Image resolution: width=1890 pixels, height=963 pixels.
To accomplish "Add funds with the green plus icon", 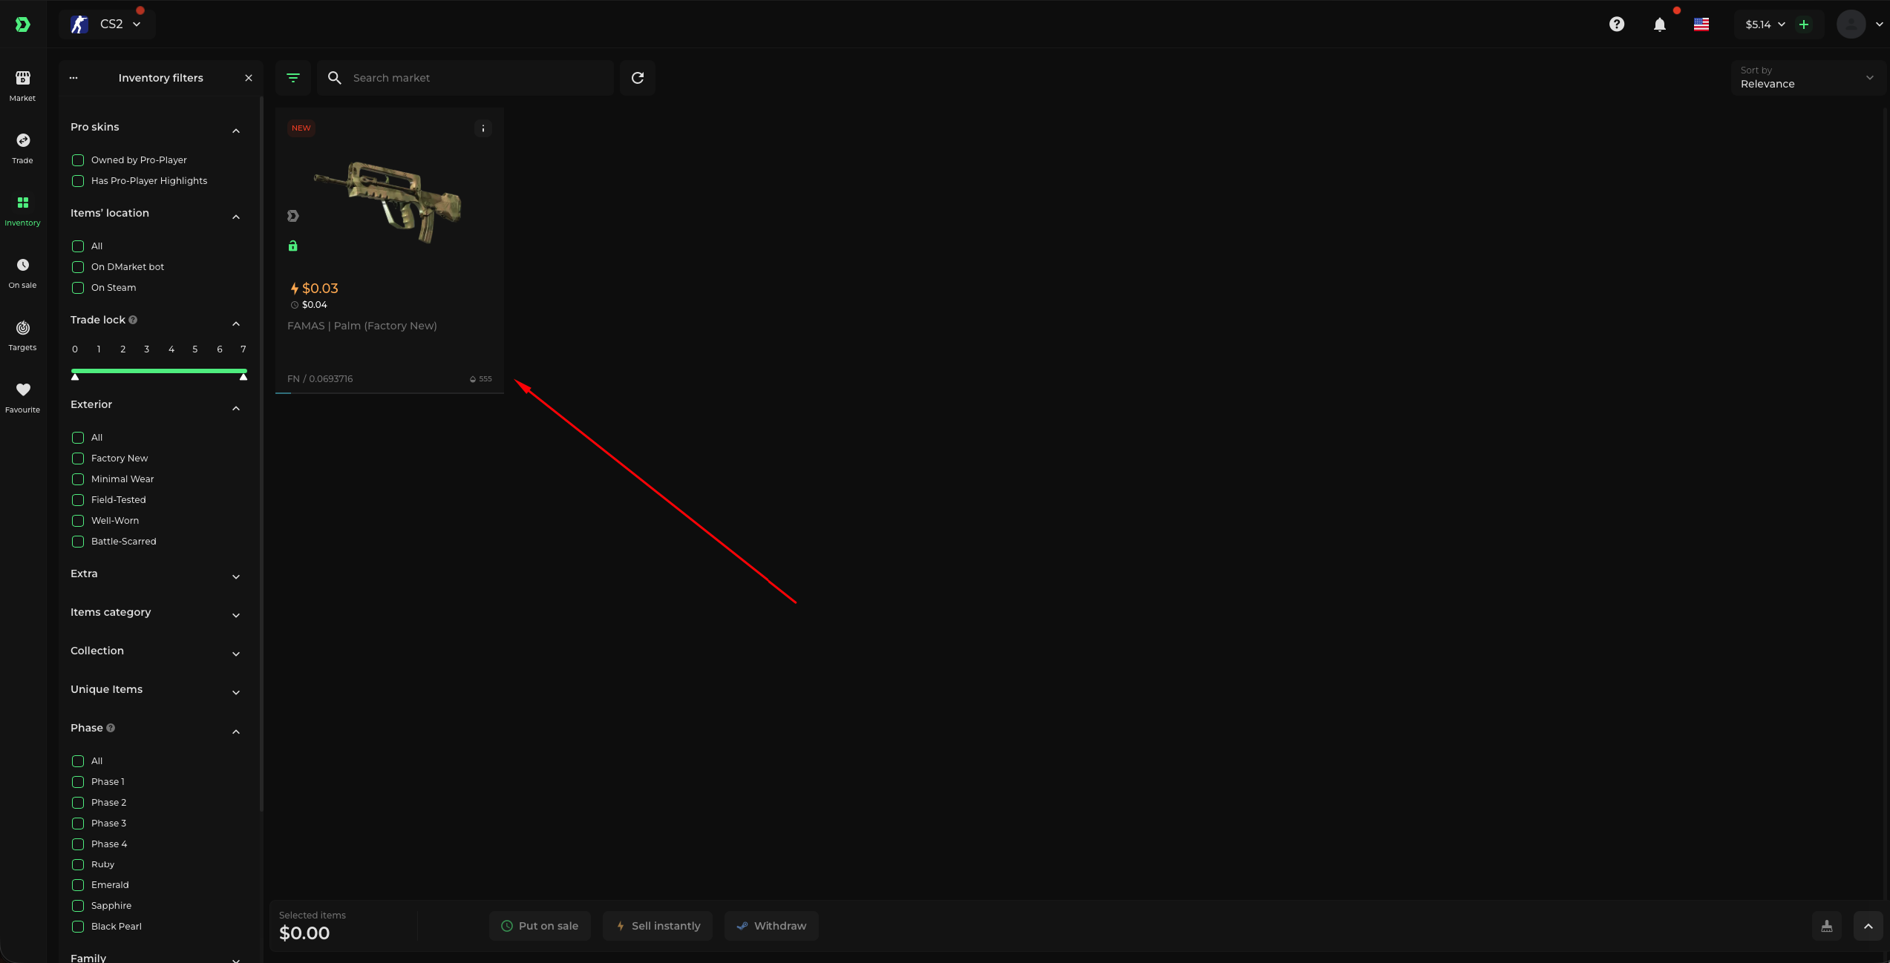I will pyautogui.click(x=1804, y=24).
